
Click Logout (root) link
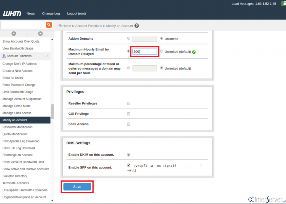pyautogui.click(x=76, y=13)
